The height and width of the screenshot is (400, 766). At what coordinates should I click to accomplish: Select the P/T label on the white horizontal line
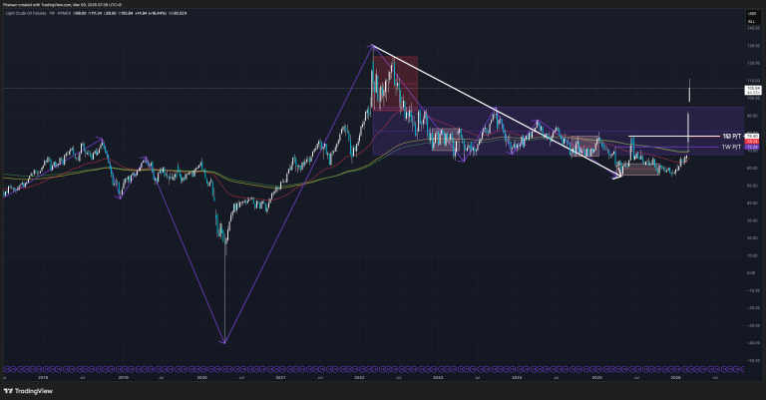[732, 136]
